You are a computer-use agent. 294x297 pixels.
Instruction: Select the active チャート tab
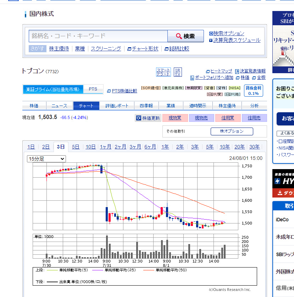pos(86,106)
